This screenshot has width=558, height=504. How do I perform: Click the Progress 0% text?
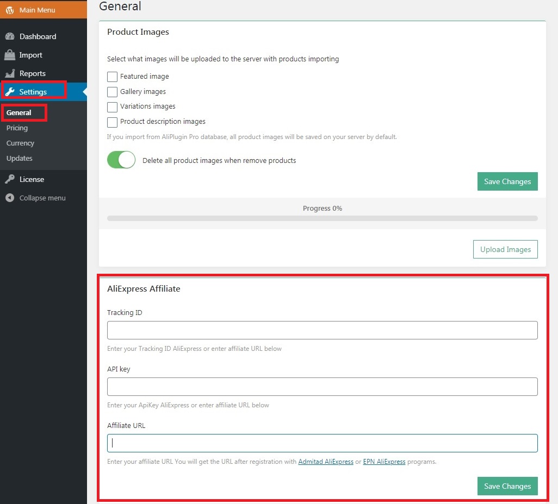323,209
